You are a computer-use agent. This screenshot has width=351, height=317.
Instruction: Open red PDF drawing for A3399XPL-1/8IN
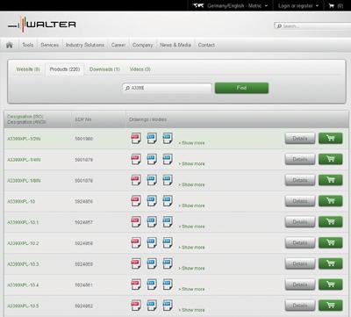(136, 180)
